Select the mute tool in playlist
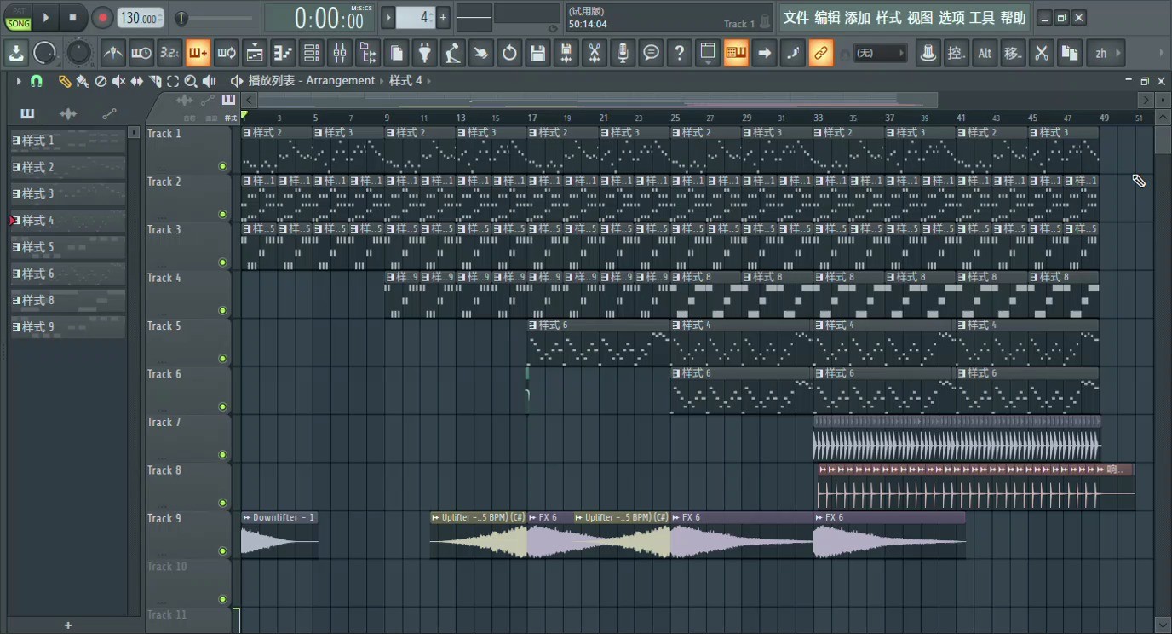The height and width of the screenshot is (634, 1172). tap(118, 81)
